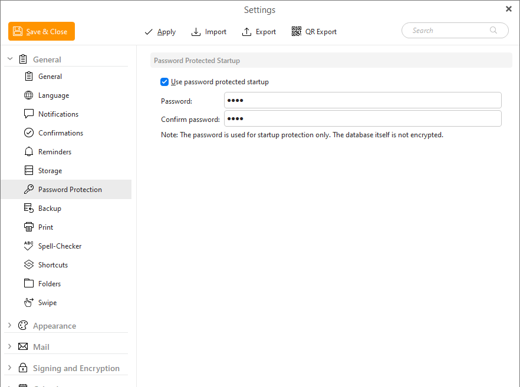
Task: Collapse the General settings section
Action: pyautogui.click(x=10, y=59)
